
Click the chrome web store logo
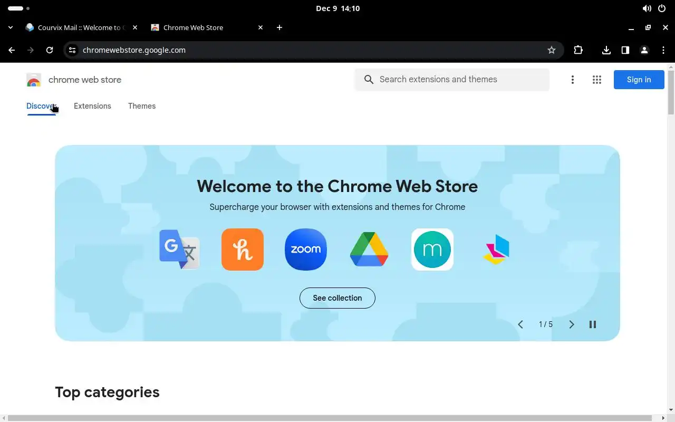[x=34, y=80]
